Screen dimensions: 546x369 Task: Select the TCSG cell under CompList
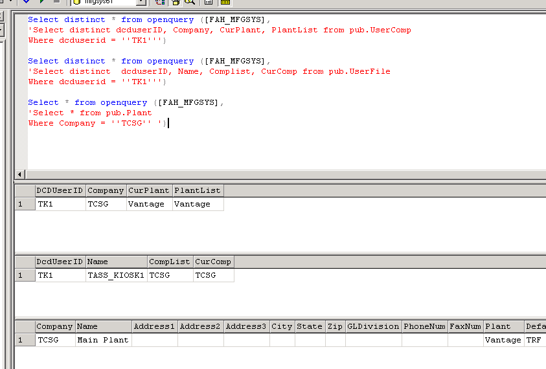pos(170,275)
